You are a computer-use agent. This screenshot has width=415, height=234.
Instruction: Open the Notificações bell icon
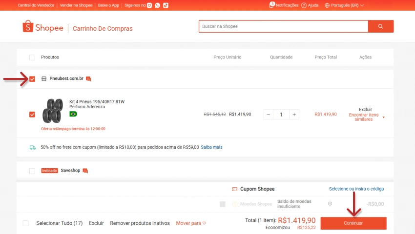[x=271, y=5]
